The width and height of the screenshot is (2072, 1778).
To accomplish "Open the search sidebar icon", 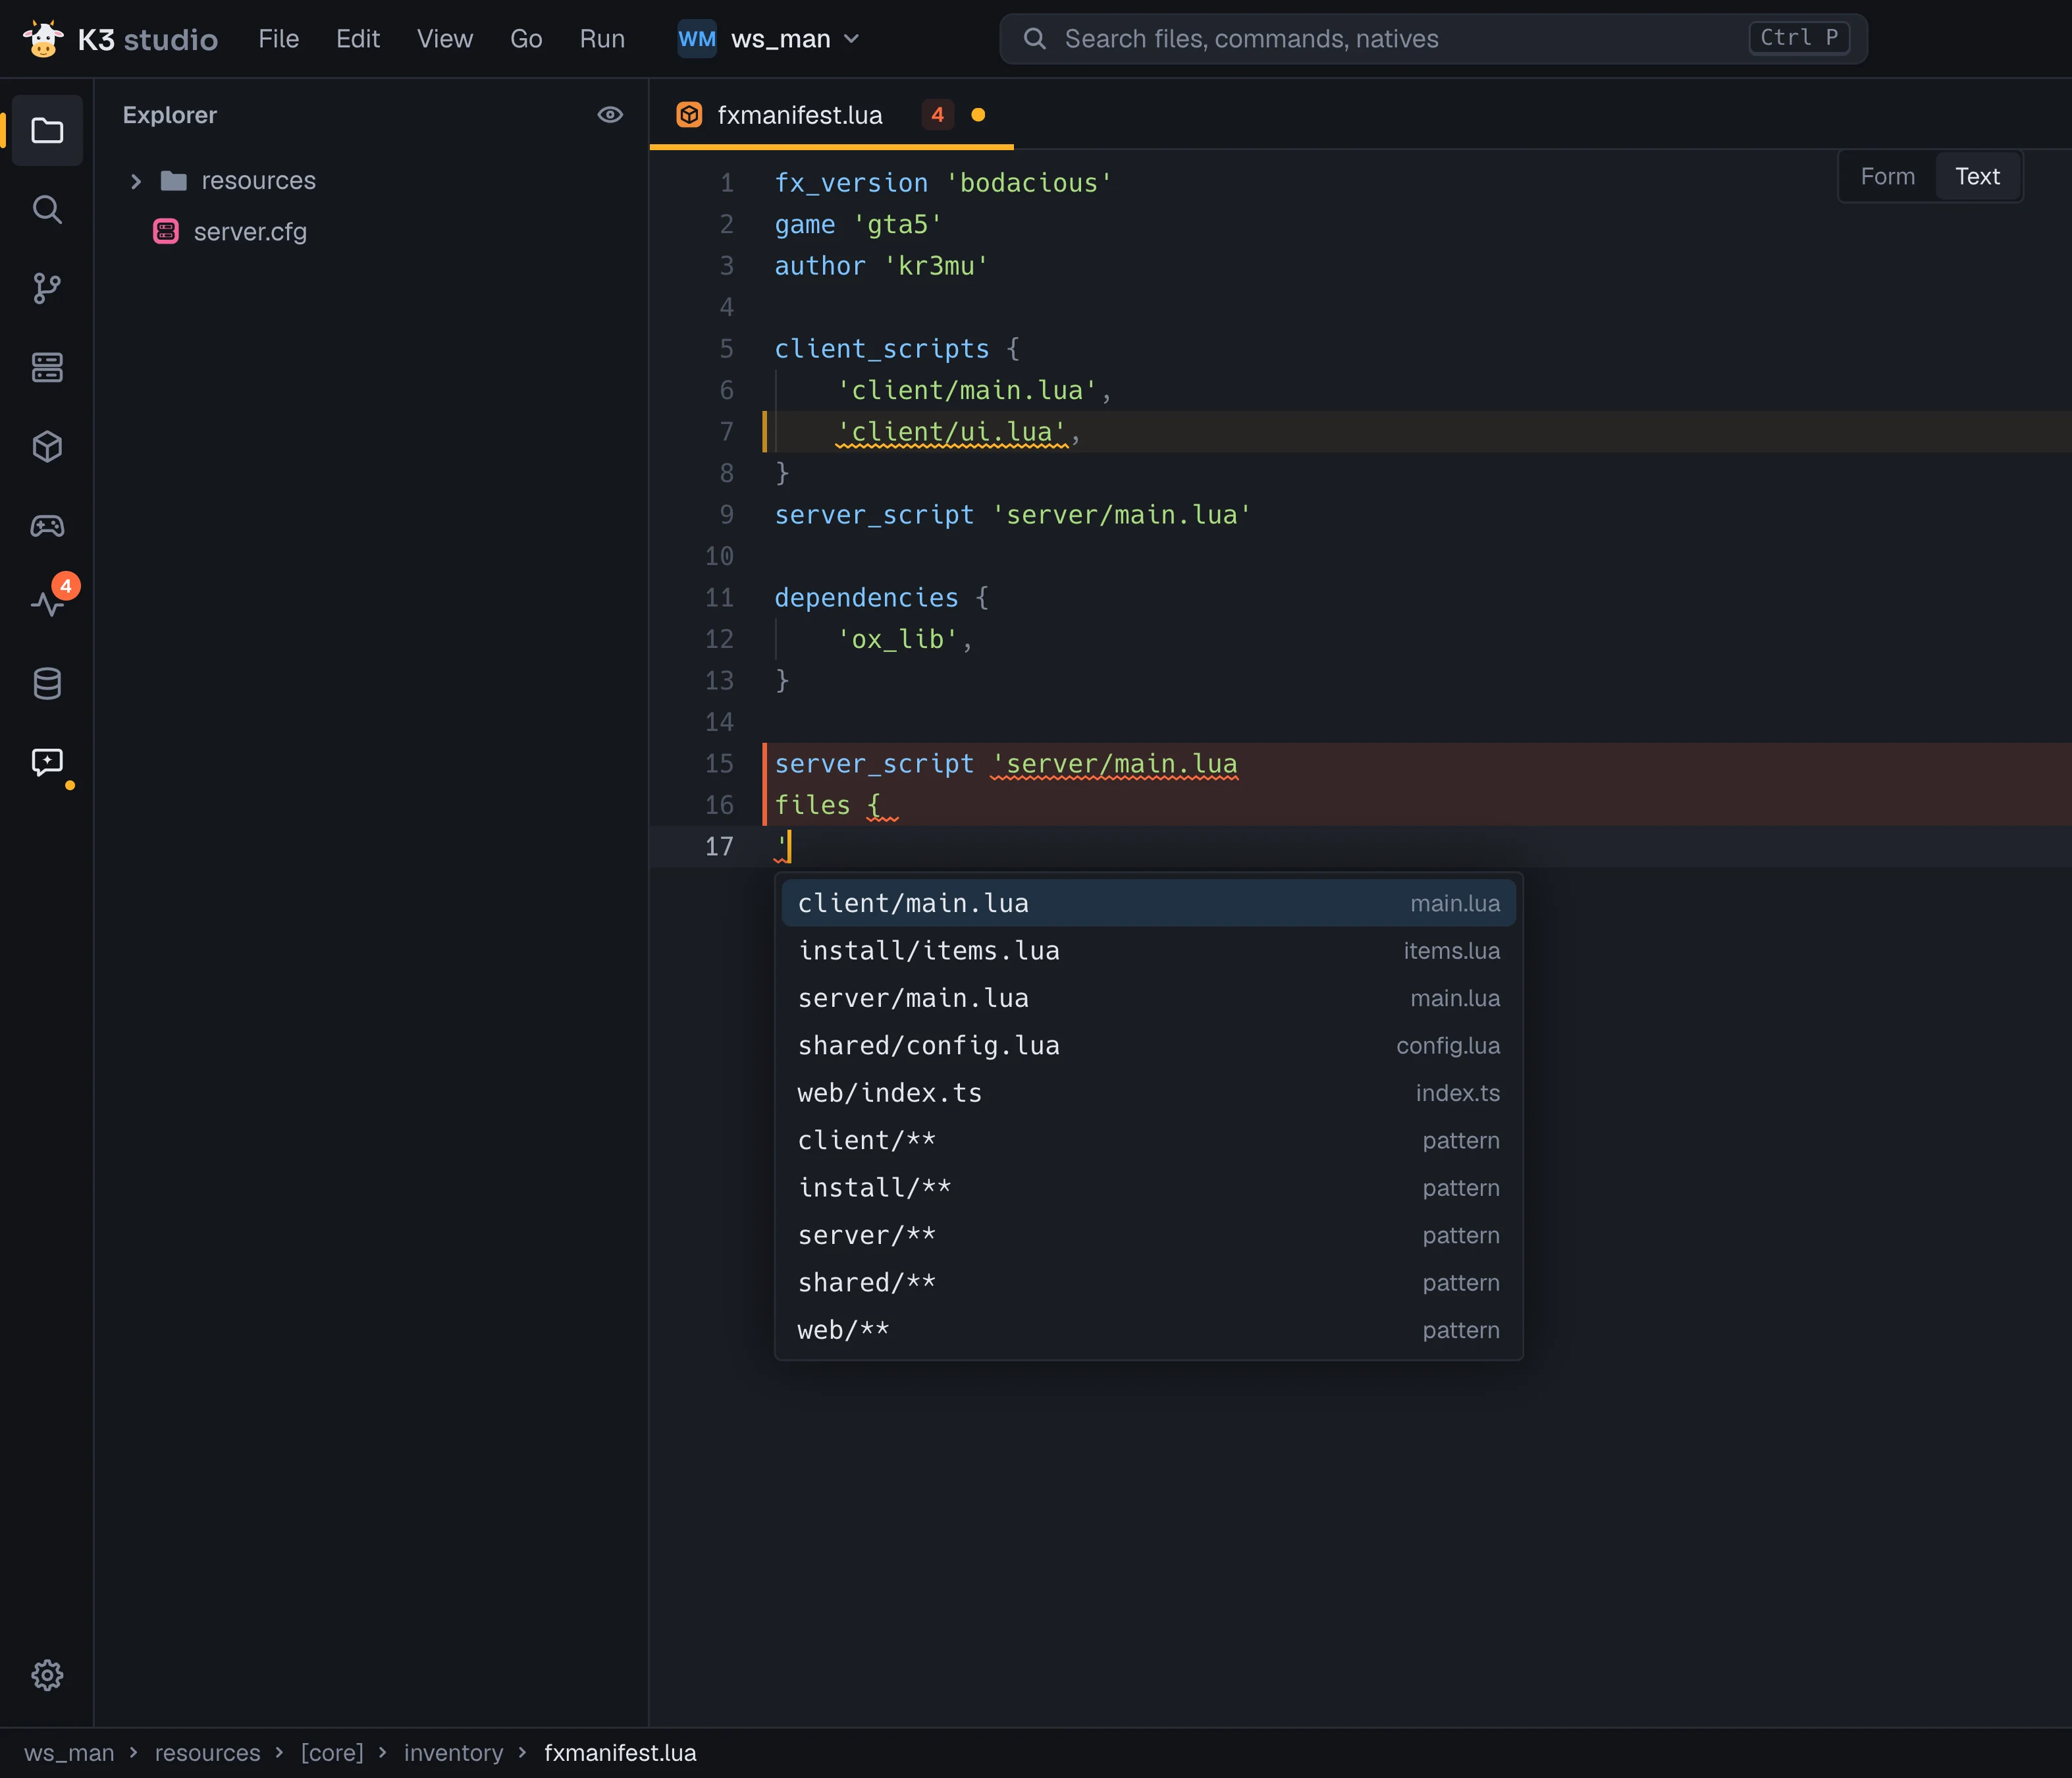I will pyautogui.click(x=47, y=209).
